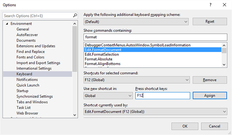Open the General settings page
232x135 pixels.
[x=23, y=29]
